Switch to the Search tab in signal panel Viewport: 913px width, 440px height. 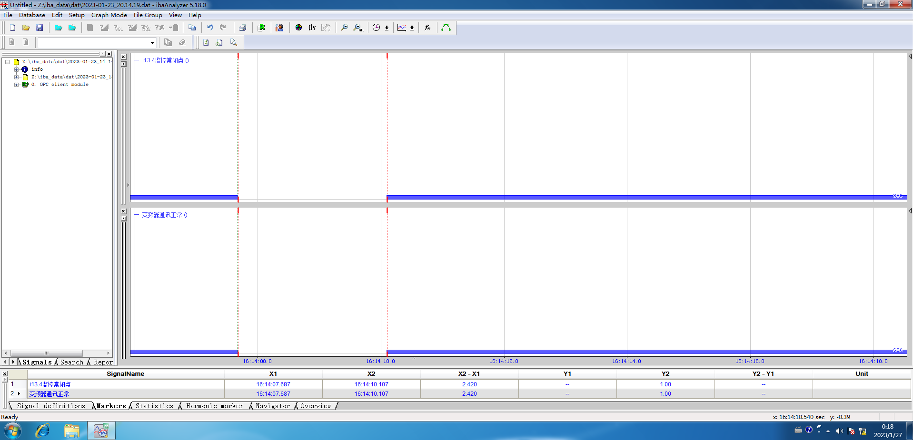[71, 363]
